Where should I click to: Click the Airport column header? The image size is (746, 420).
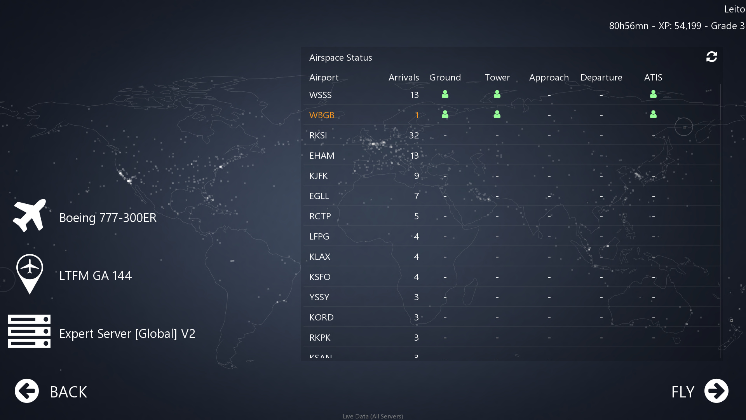tap(324, 77)
